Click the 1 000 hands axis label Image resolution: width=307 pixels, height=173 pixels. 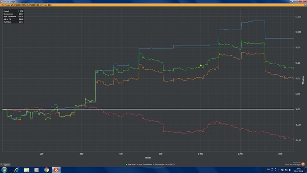200,154
